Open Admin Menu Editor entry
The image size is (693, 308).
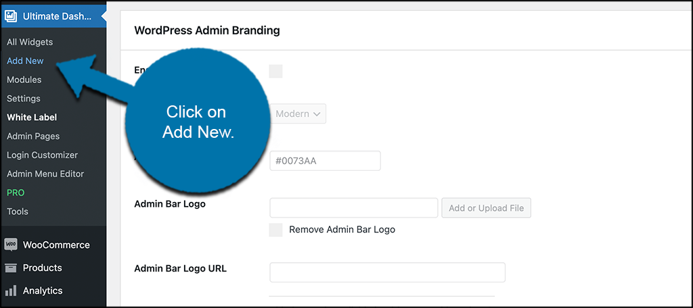tap(45, 174)
